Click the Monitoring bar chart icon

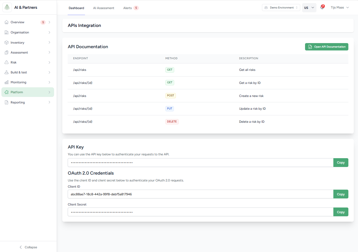coord(7,82)
